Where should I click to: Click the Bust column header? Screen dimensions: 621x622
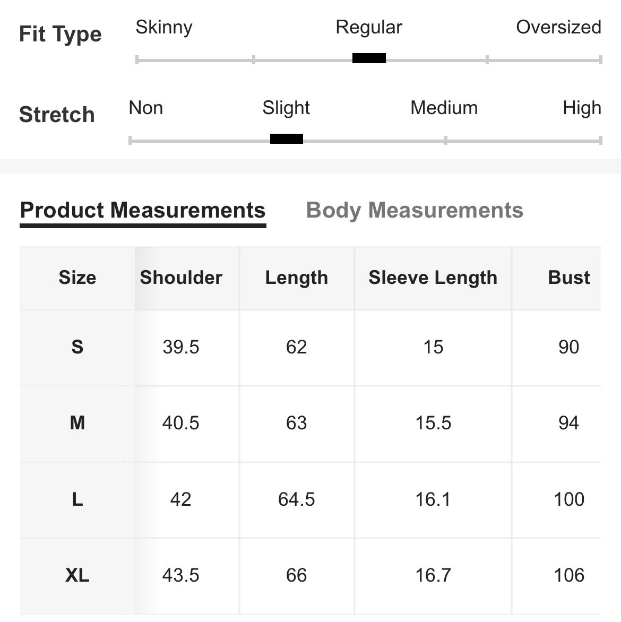[569, 278]
